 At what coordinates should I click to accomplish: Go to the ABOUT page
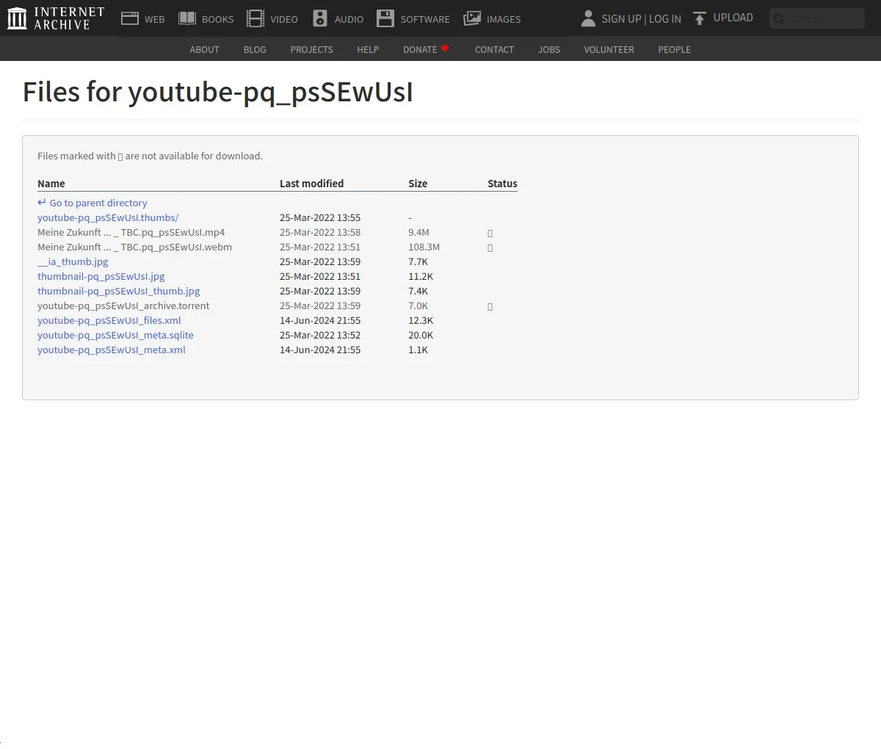click(x=204, y=49)
